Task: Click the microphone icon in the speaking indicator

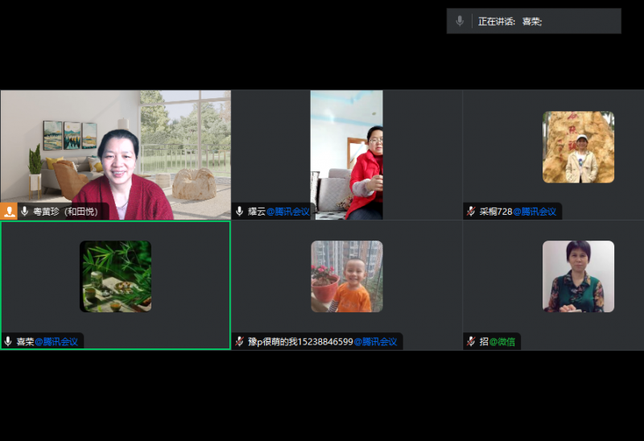Action: (x=460, y=21)
